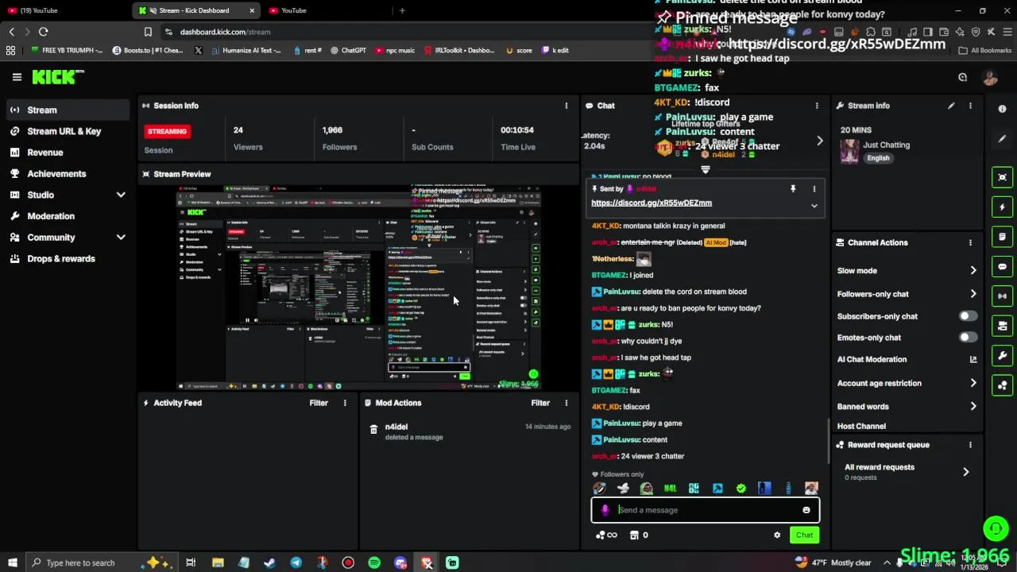This screenshot has height=572, width=1017.
Task: Switch to the (19) YouTube browser tab
Action: [x=64, y=10]
